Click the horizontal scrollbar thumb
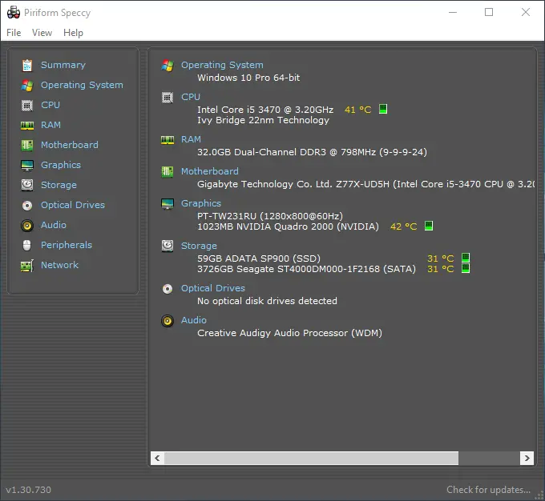Image resolution: width=545 pixels, height=501 pixels. pyautogui.click(x=312, y=458)
